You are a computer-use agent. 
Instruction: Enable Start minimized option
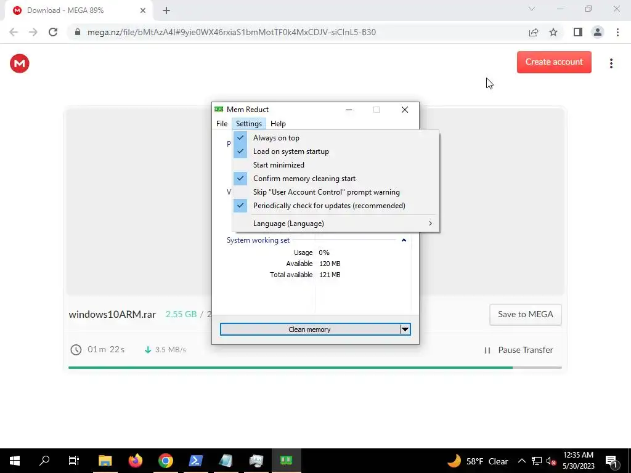pyautogui.click(x=336, y=165)
